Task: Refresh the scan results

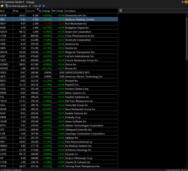Action: pos(40,6)
